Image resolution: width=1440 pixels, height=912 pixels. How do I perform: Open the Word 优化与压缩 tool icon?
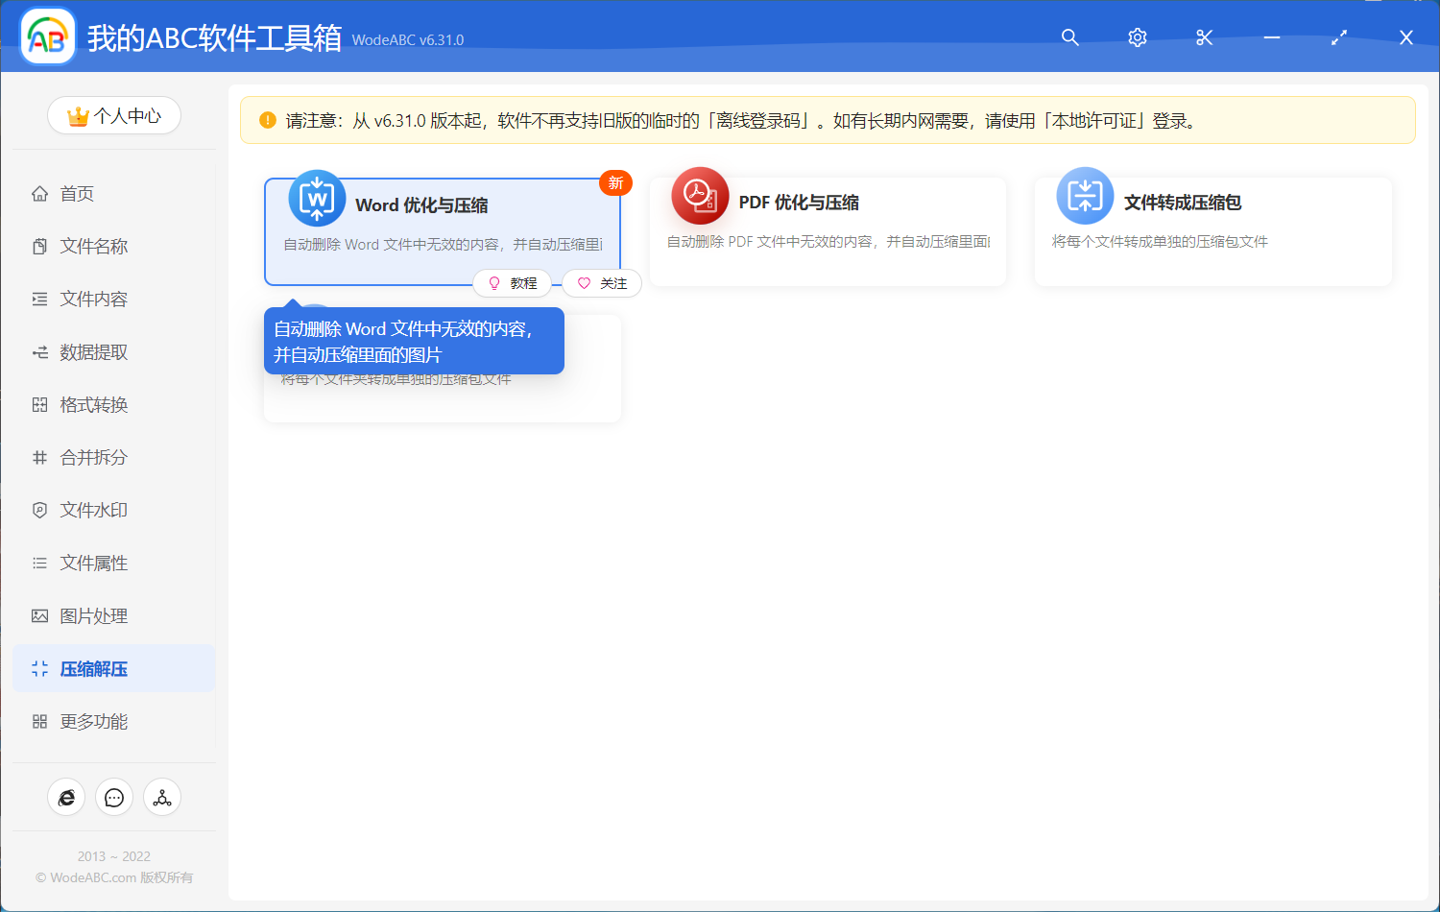pos(317,199)
